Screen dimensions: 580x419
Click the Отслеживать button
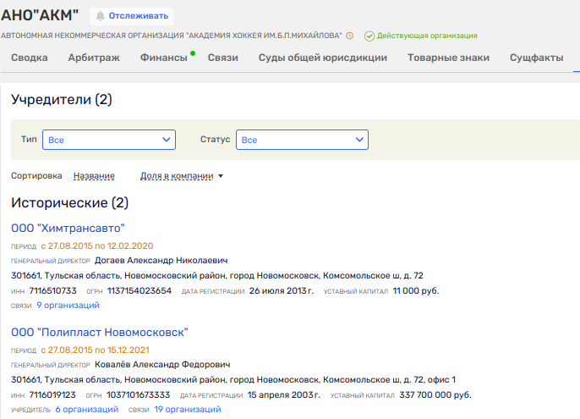pyautogui.click(x=131, y=16)
